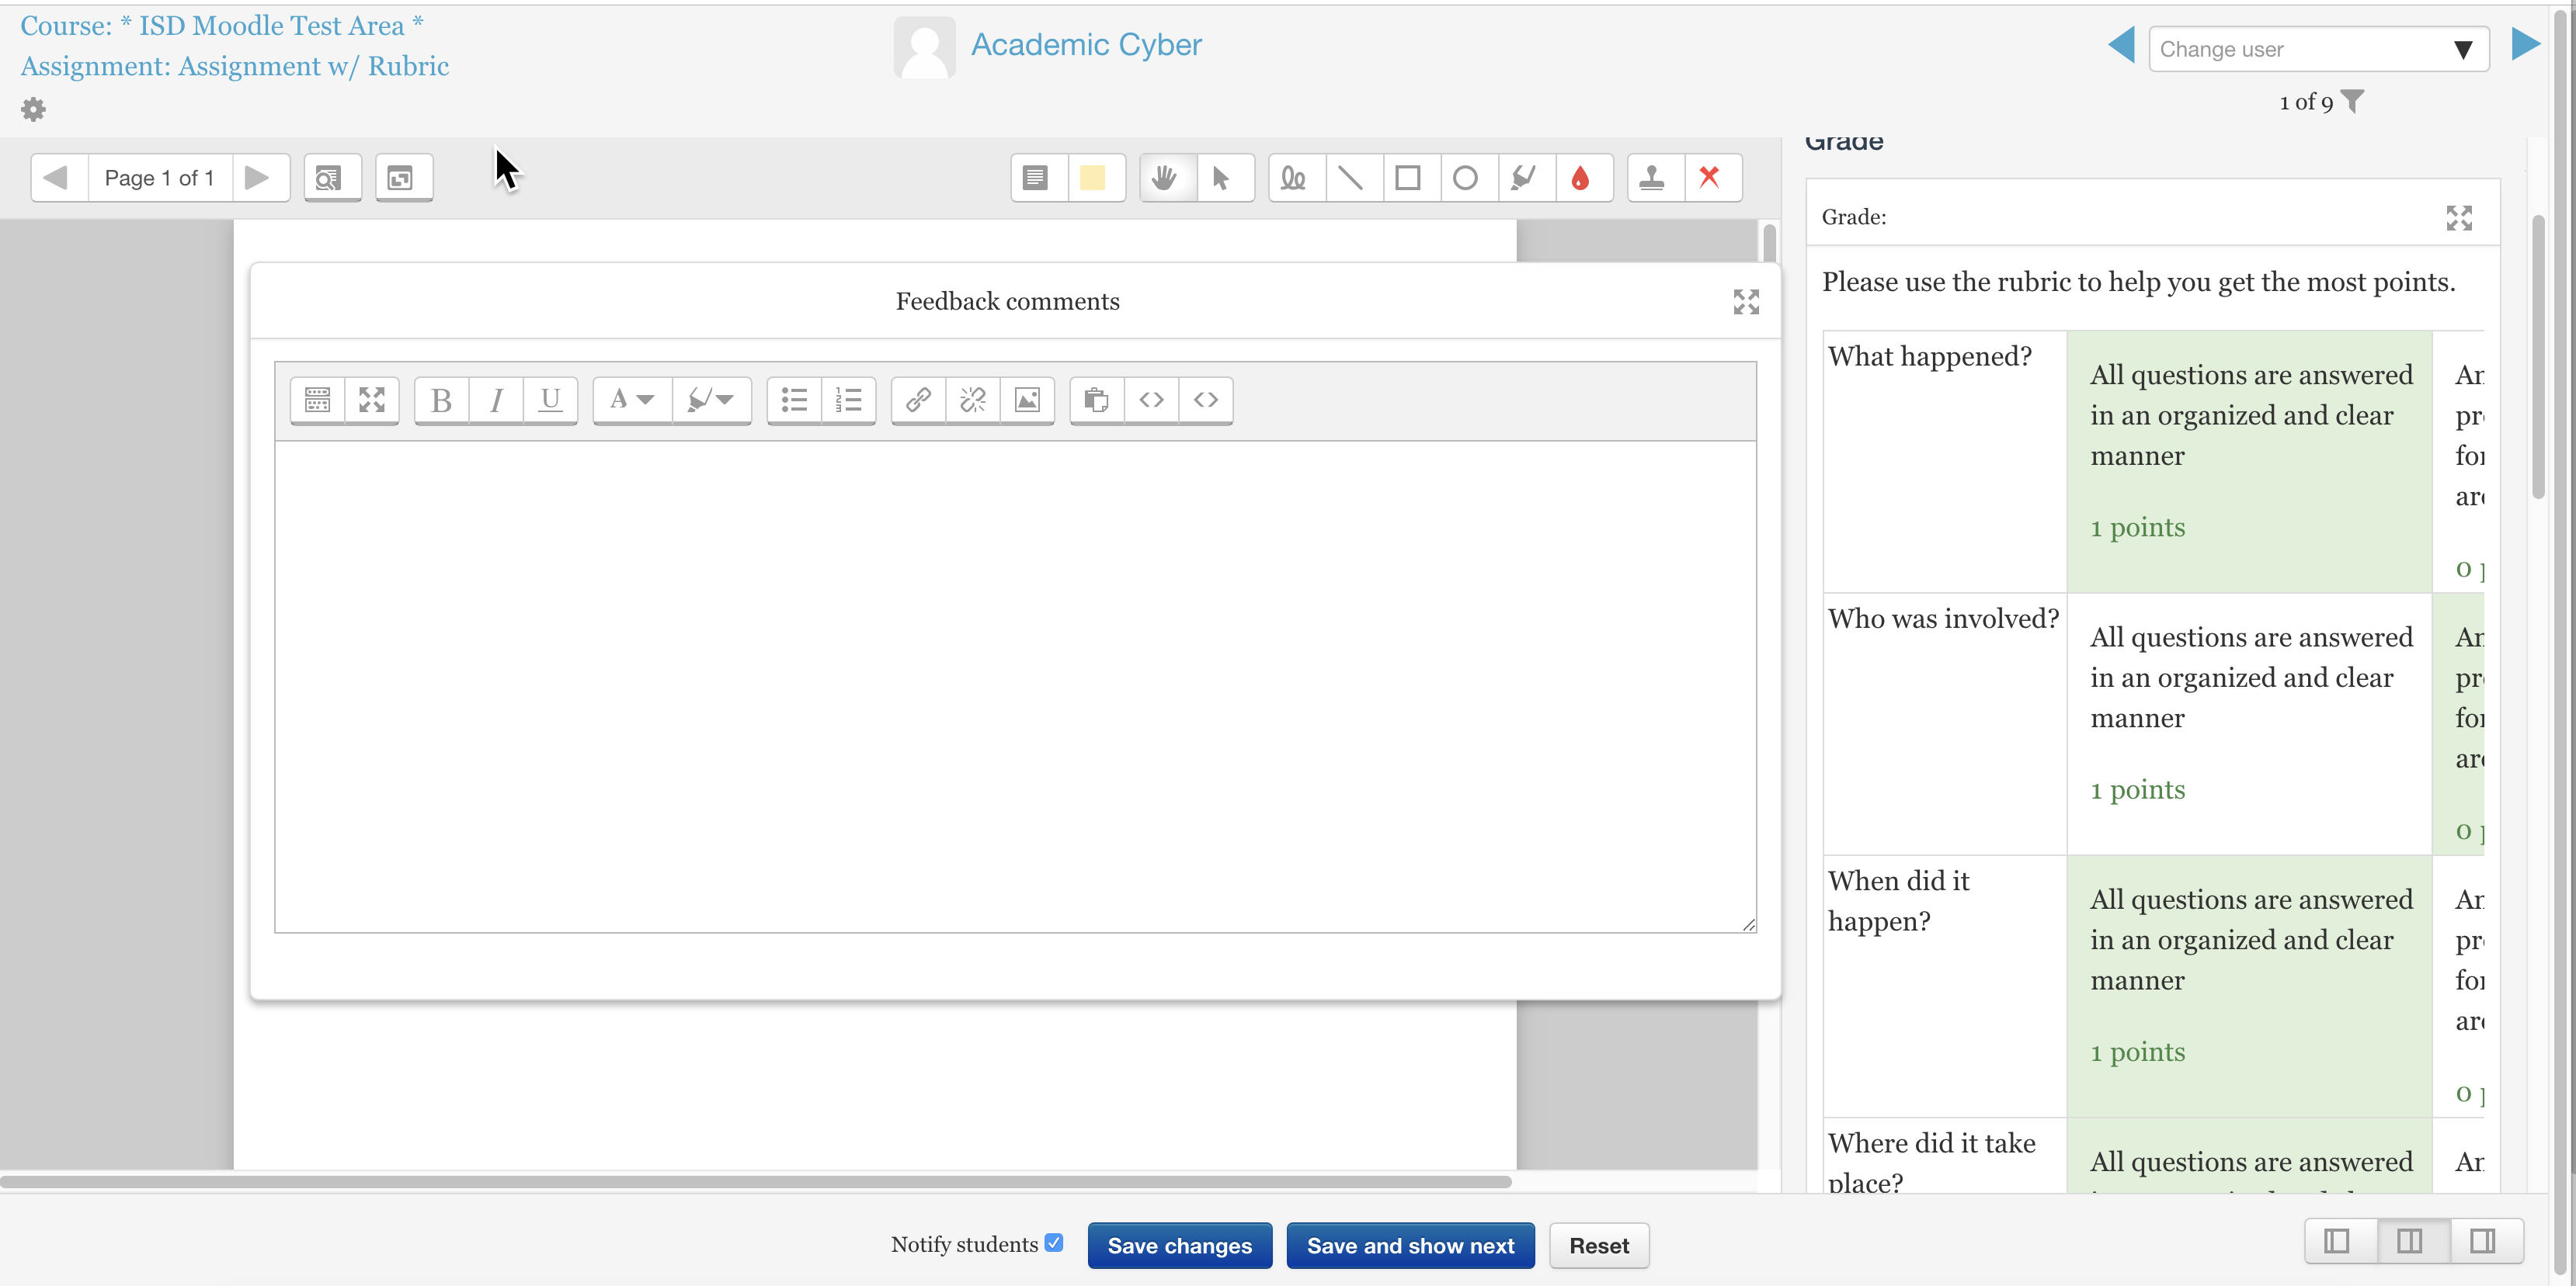Show previous user with left arrow
Viewport: 2576px width, 1286px height.
[2121, 45]
